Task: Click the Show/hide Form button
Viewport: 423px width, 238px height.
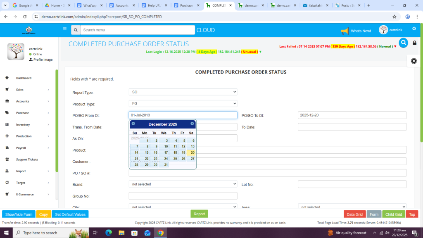Action: (x=19, y=214)
